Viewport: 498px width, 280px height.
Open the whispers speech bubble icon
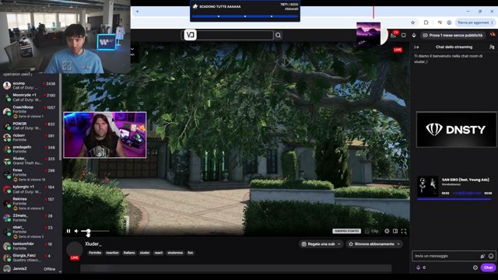tap(403, 35)
